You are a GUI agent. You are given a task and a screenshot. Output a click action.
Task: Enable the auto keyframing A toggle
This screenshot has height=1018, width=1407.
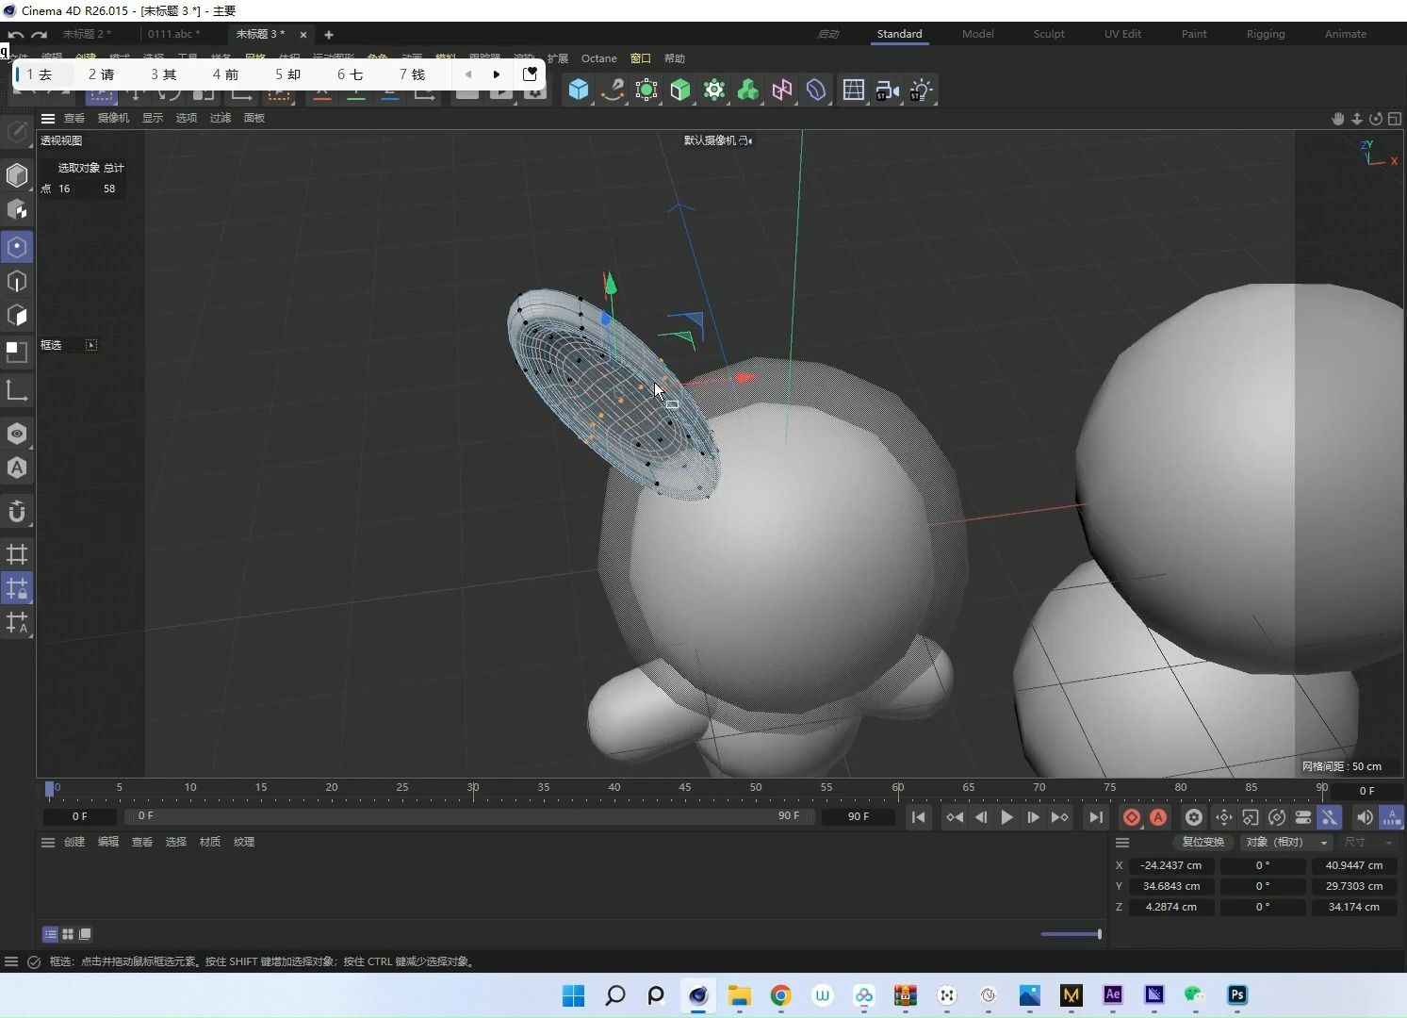pos(1158,817)
